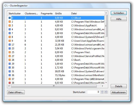This screenshot has height=105, width=134.
Task: Click the horizontal scrollbar thumb of list
Action: [54, 86]
